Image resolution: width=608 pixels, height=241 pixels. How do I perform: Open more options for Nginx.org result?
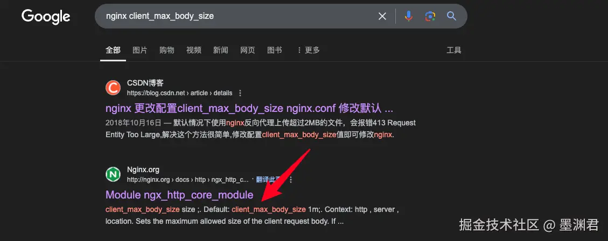[x=291, y=180]
